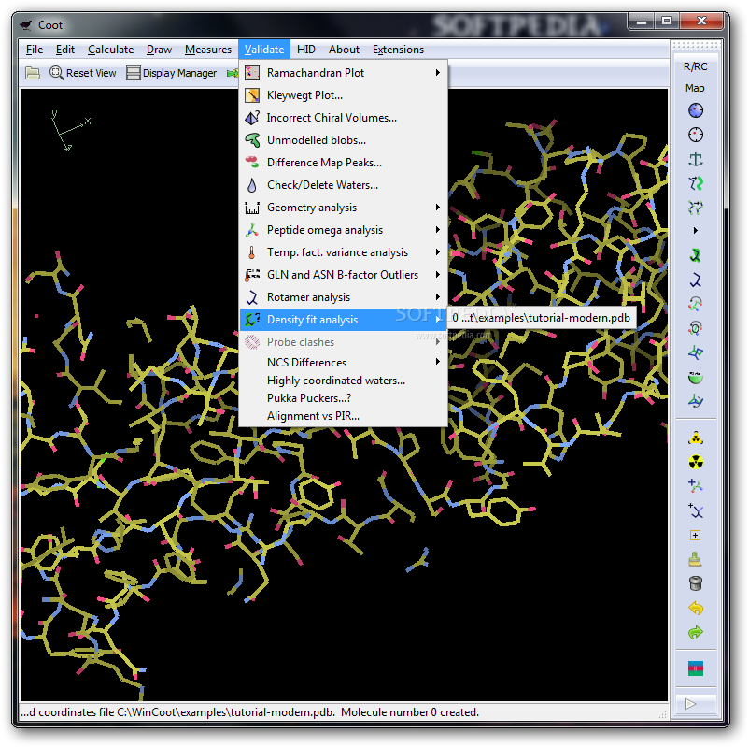Viewport: 749px width, 747px height.
Task: Open the HID menu
Action: pos(306,50)
